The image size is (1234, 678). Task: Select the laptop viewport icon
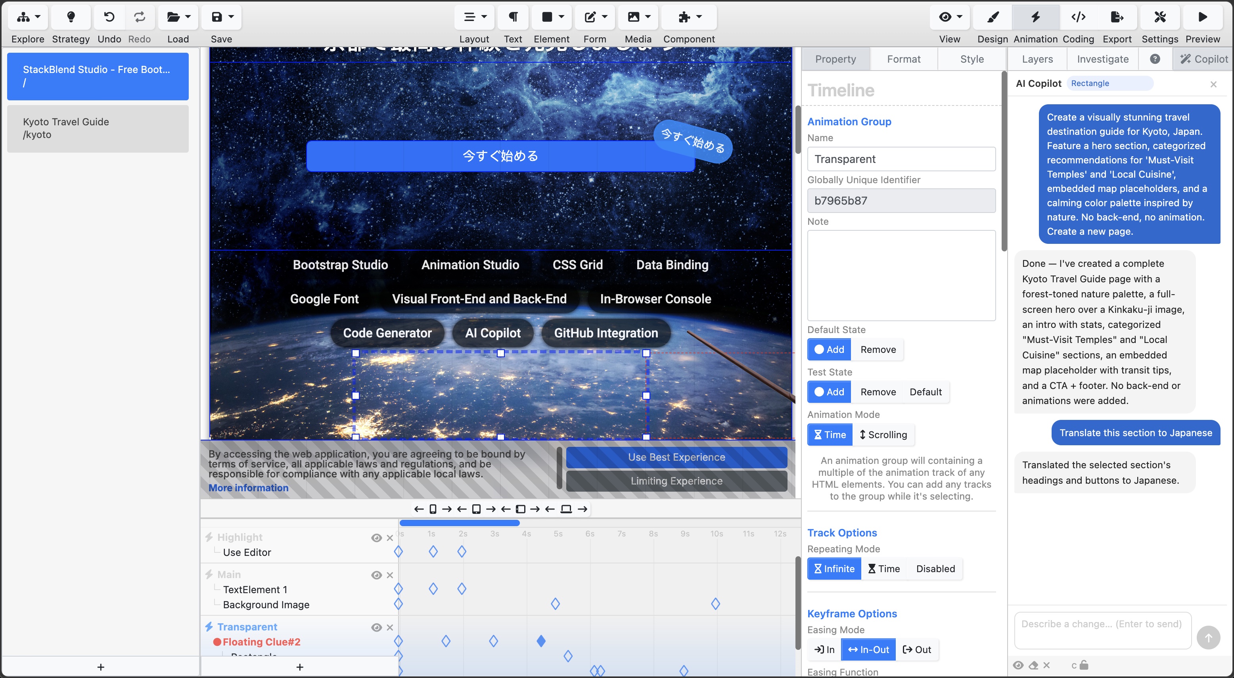566,509
